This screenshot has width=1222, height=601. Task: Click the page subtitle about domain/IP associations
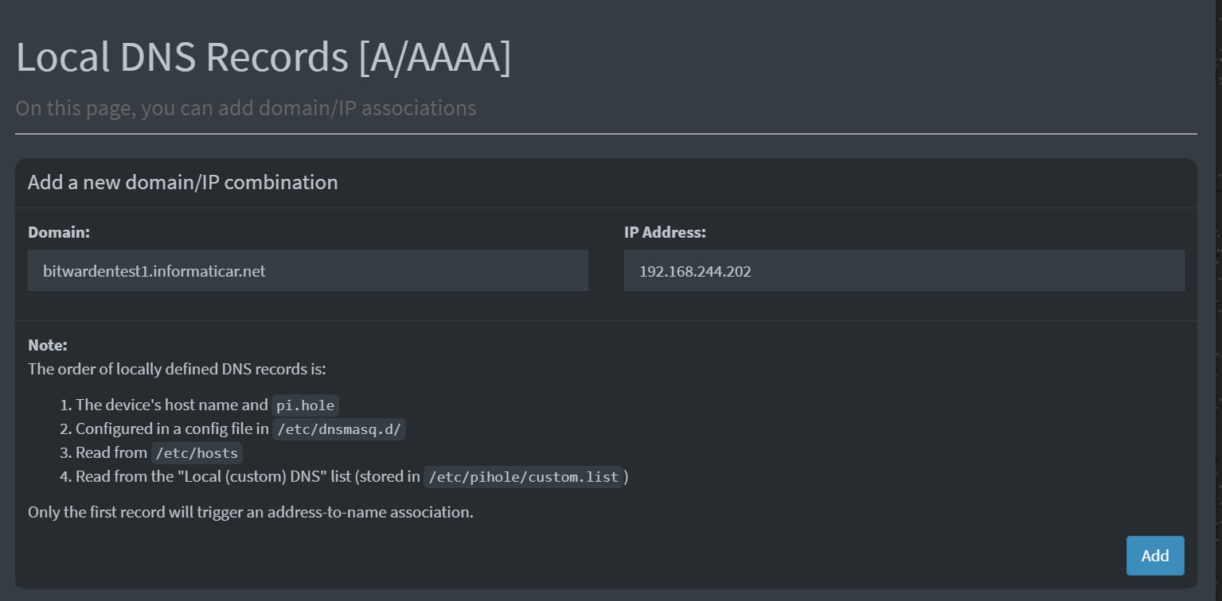[246, 108]
